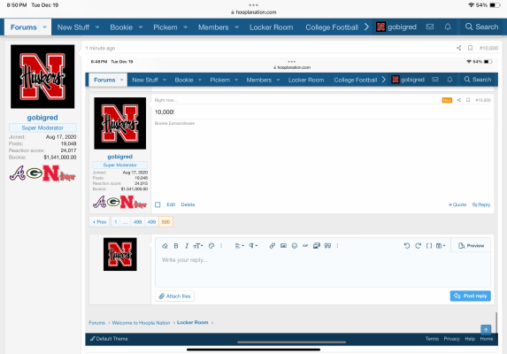Screen dimensions: 507x354
Task: Click the Write your reply text field
Action: [322, 271]
